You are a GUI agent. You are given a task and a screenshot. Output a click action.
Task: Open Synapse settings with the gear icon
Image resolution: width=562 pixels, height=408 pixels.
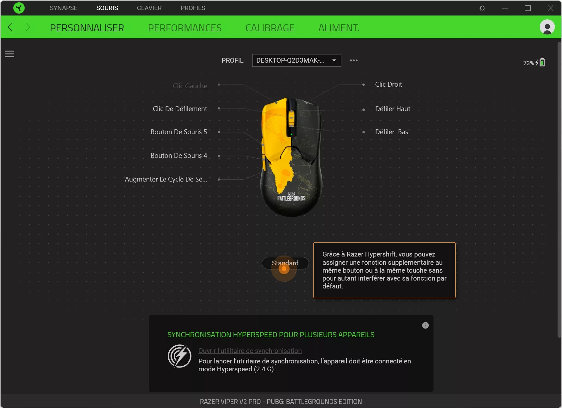[x=482, y=8]
